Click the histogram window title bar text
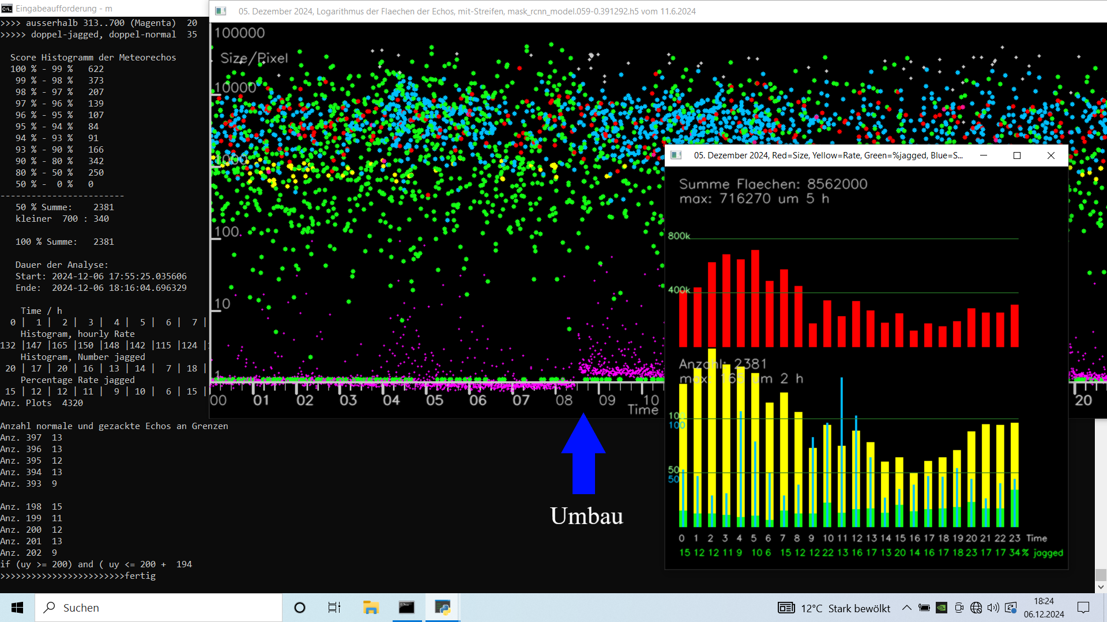 (828, 155)
